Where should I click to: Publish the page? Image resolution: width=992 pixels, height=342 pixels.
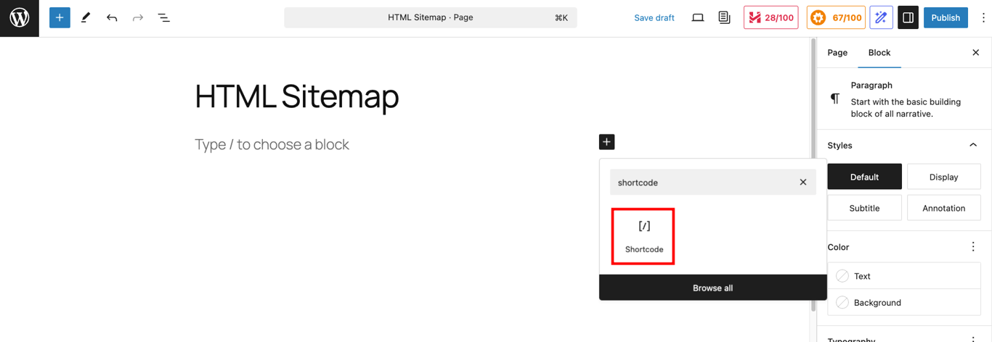point(946,17)
